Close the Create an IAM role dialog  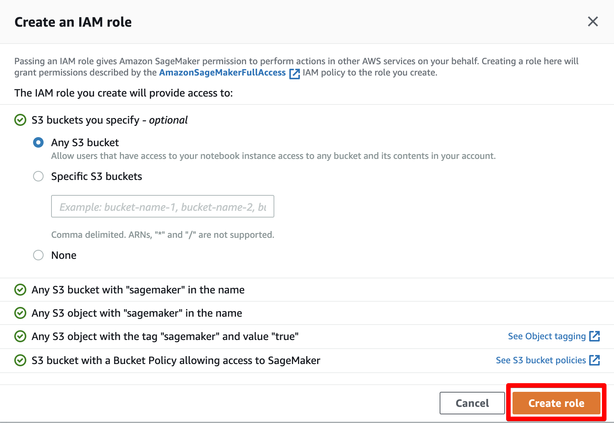pos(593,21)
